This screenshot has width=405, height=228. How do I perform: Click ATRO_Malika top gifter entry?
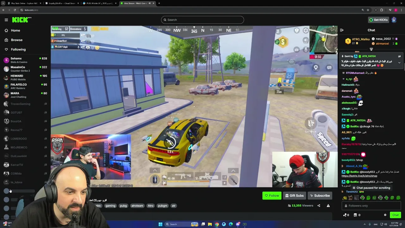pyautogui.click(x=357, y=41)
